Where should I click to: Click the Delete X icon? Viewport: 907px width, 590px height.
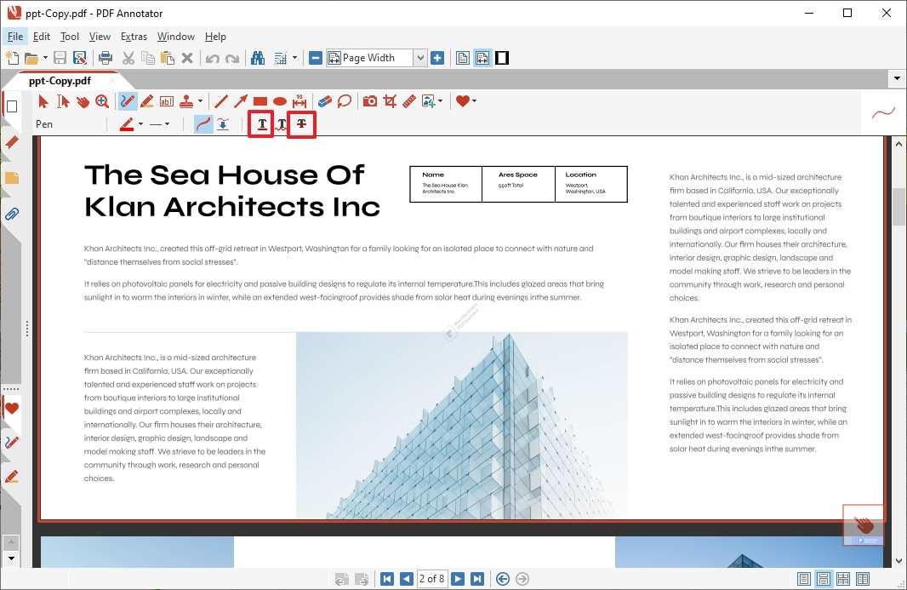click(187, 58)
